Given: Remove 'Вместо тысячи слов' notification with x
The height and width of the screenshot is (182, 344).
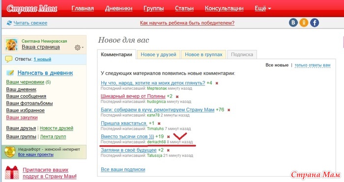Looking at the screenshot, I should click(x=168, y=137).
